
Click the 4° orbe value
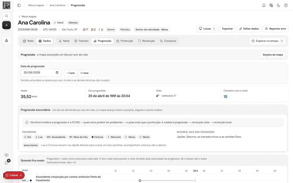click(x=157, y=96)
